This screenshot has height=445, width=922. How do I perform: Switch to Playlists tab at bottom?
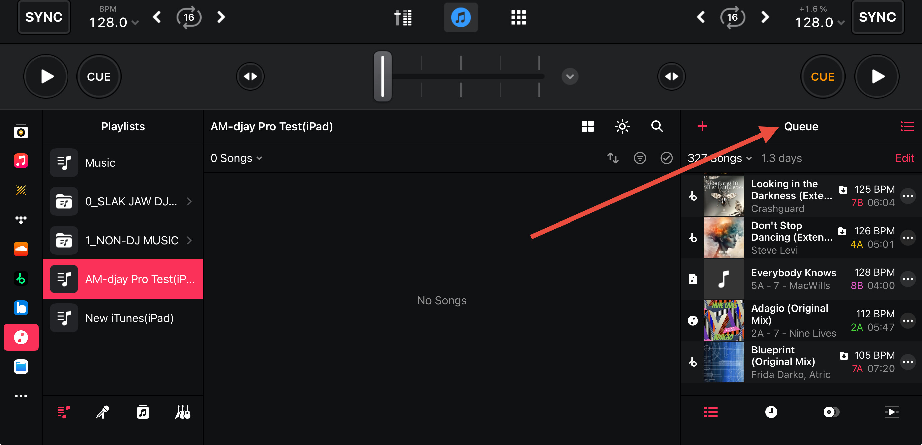pyautogui.click(x=63, y=412)
